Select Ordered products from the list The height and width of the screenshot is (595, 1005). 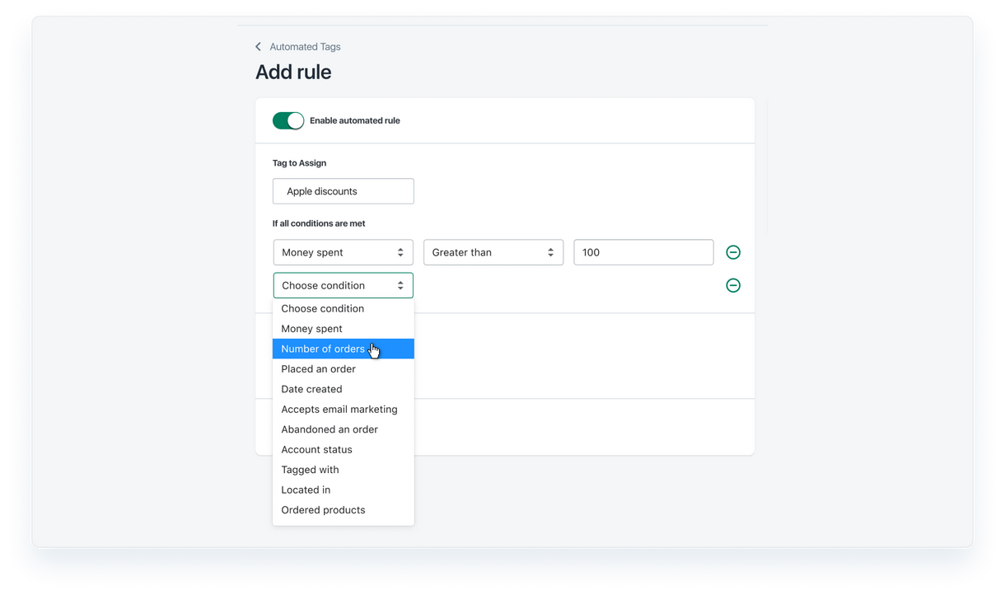[323, 510]
